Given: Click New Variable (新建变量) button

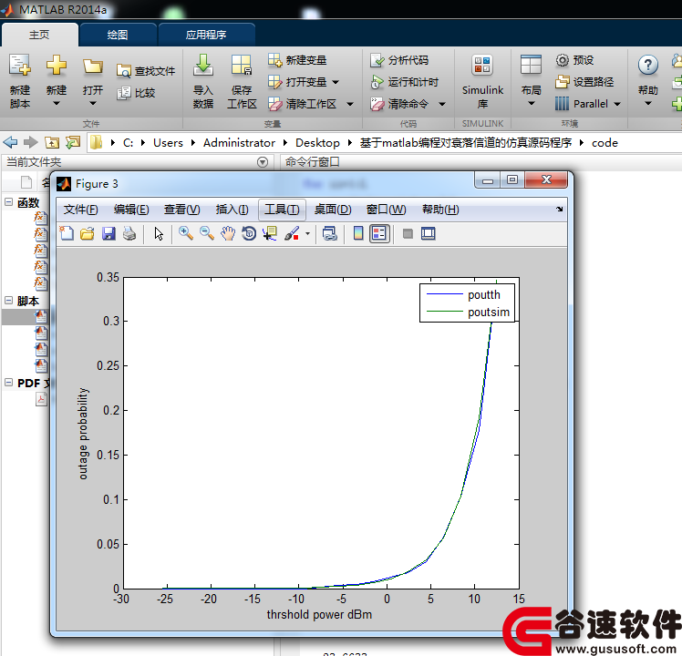Looking at the screenshot, I should [x=297, y=60].
